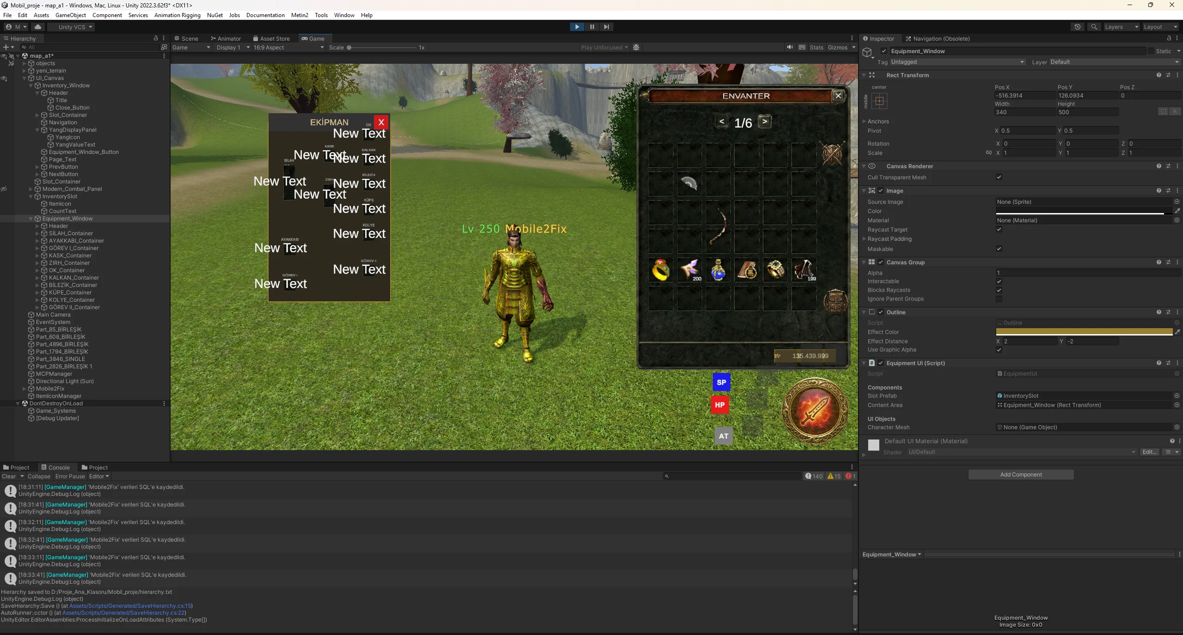The width and height of the screenshot is (1183, 635).
Task: Click the round sword attack button
Action: [815, 411]
